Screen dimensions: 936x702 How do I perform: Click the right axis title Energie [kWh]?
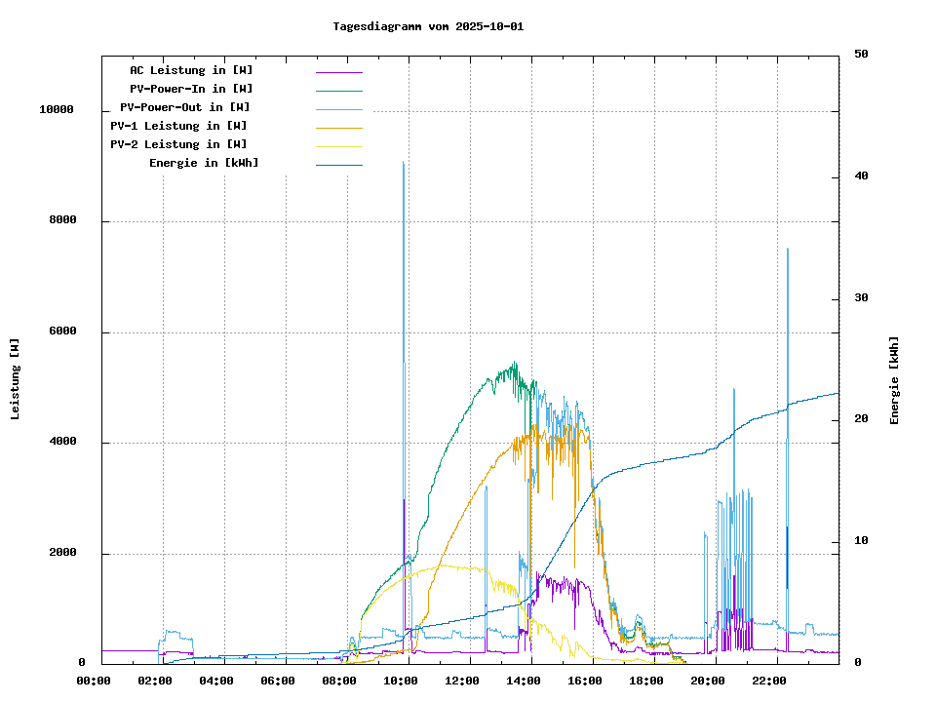tap(894, 380)
